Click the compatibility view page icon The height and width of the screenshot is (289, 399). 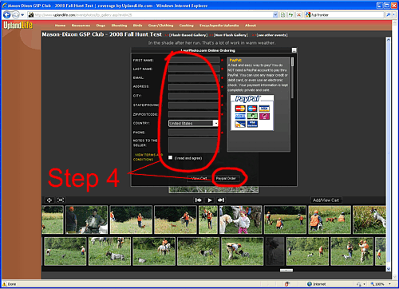point(283,15)
